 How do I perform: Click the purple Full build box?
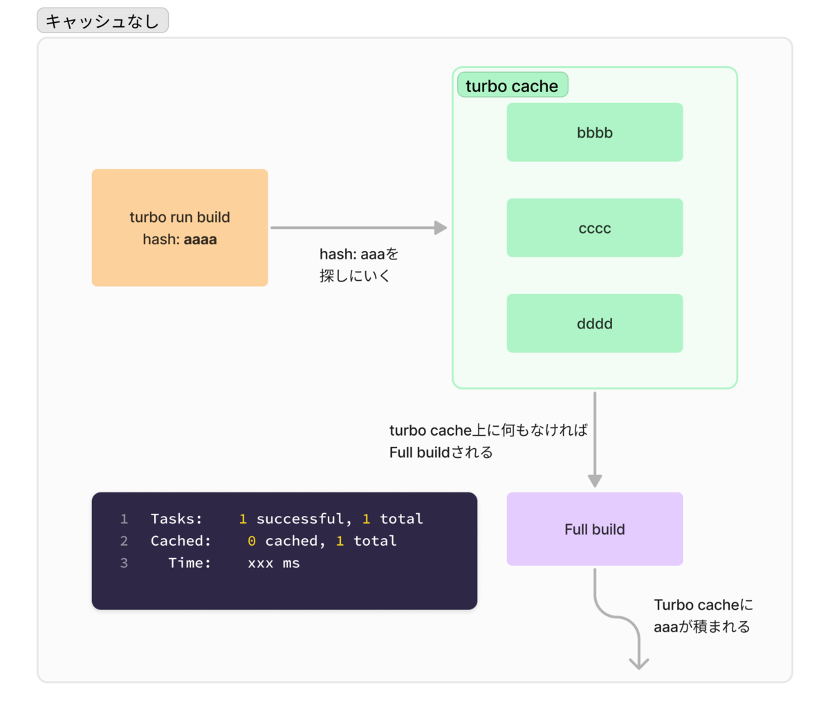595,529
